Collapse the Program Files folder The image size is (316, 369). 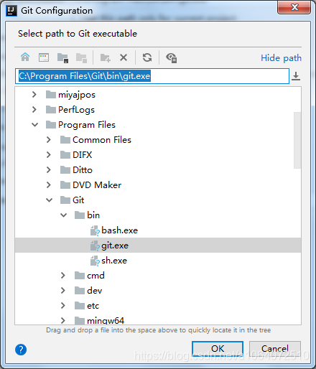35,125
